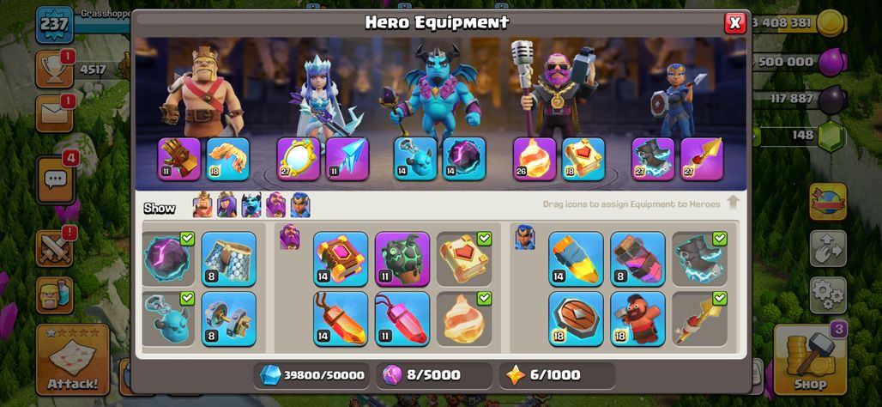Pick the level 18 hog rider puppet

pyautogui.click(x=637, y=319)
